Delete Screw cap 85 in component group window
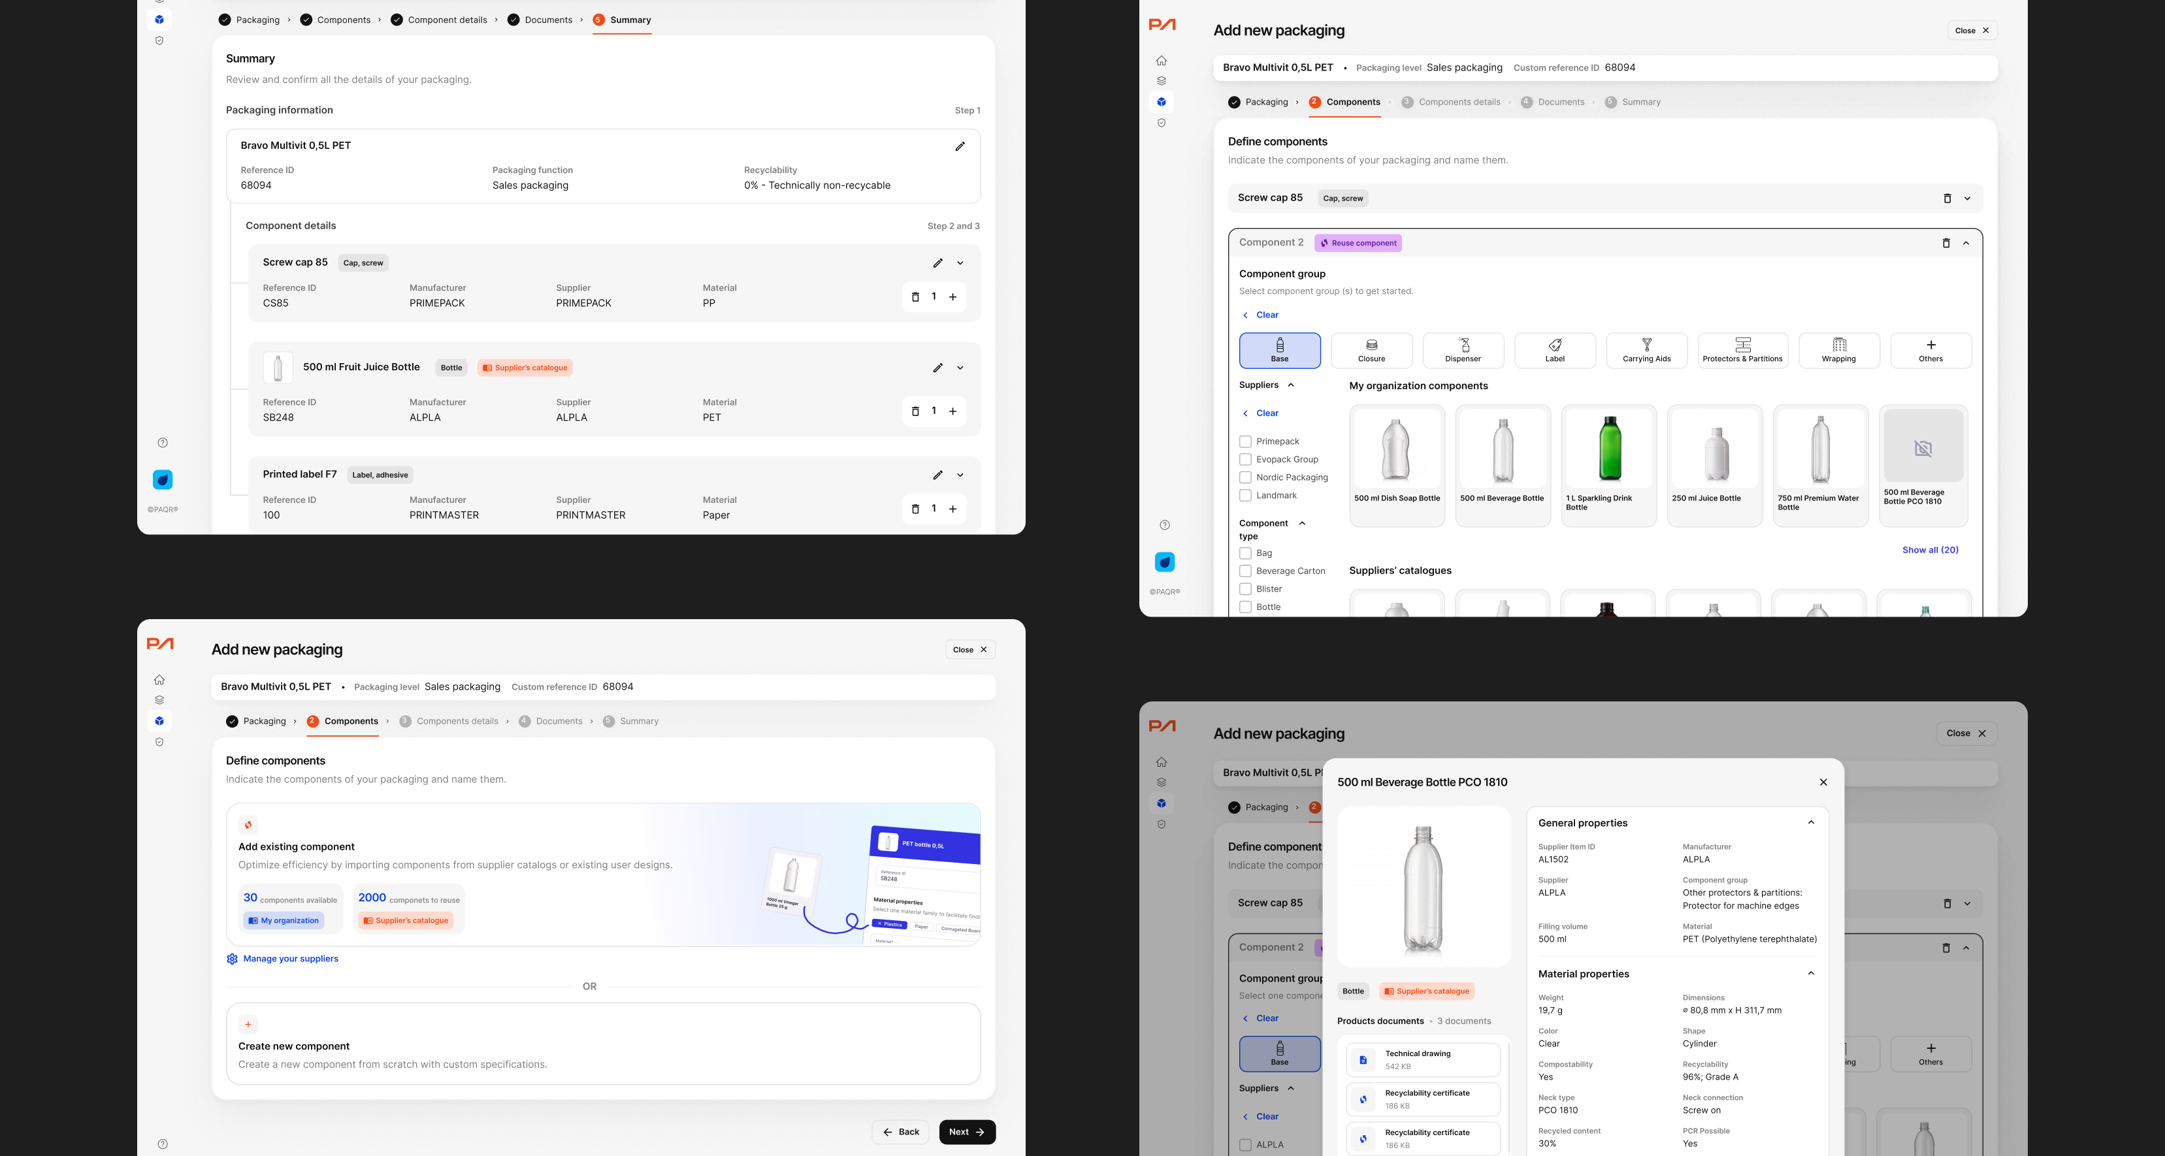Viewport: 2165px width, 1156px height. (1947, 199)
